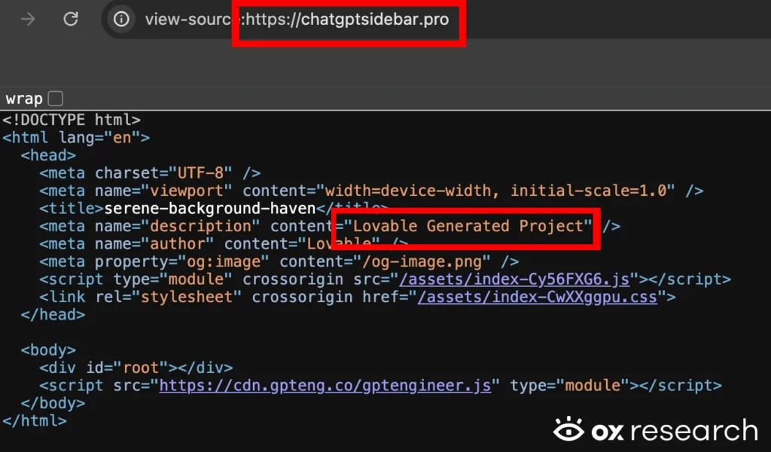Click the div id="root" line

pos(136,368)
